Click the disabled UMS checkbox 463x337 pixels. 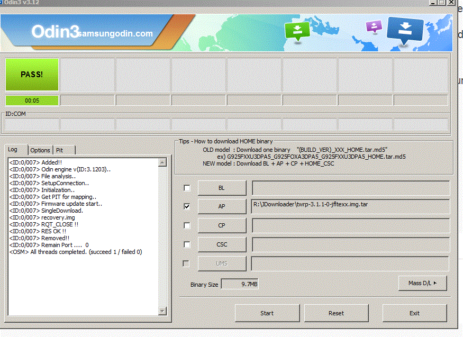pos(186,263)
